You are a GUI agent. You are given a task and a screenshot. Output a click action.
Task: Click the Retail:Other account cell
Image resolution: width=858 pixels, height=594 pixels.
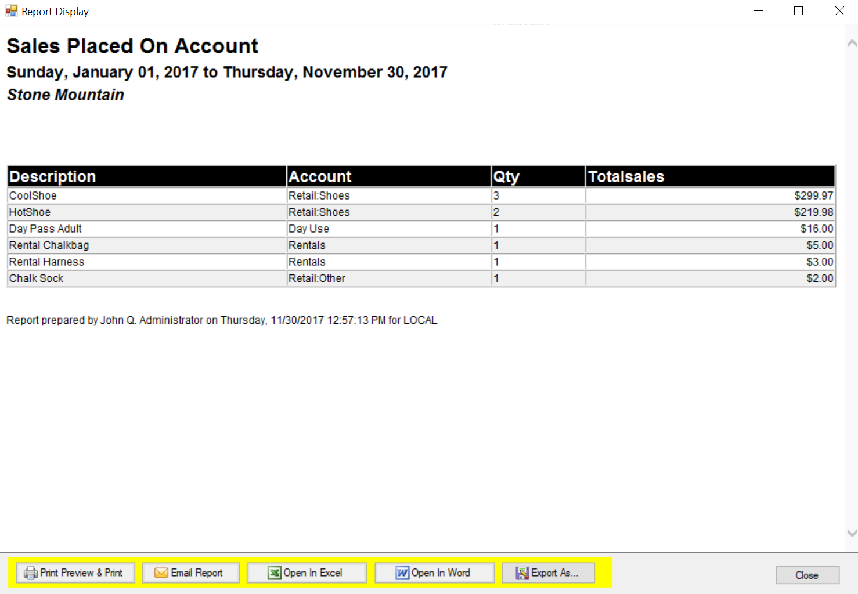(x=389, y=278)
